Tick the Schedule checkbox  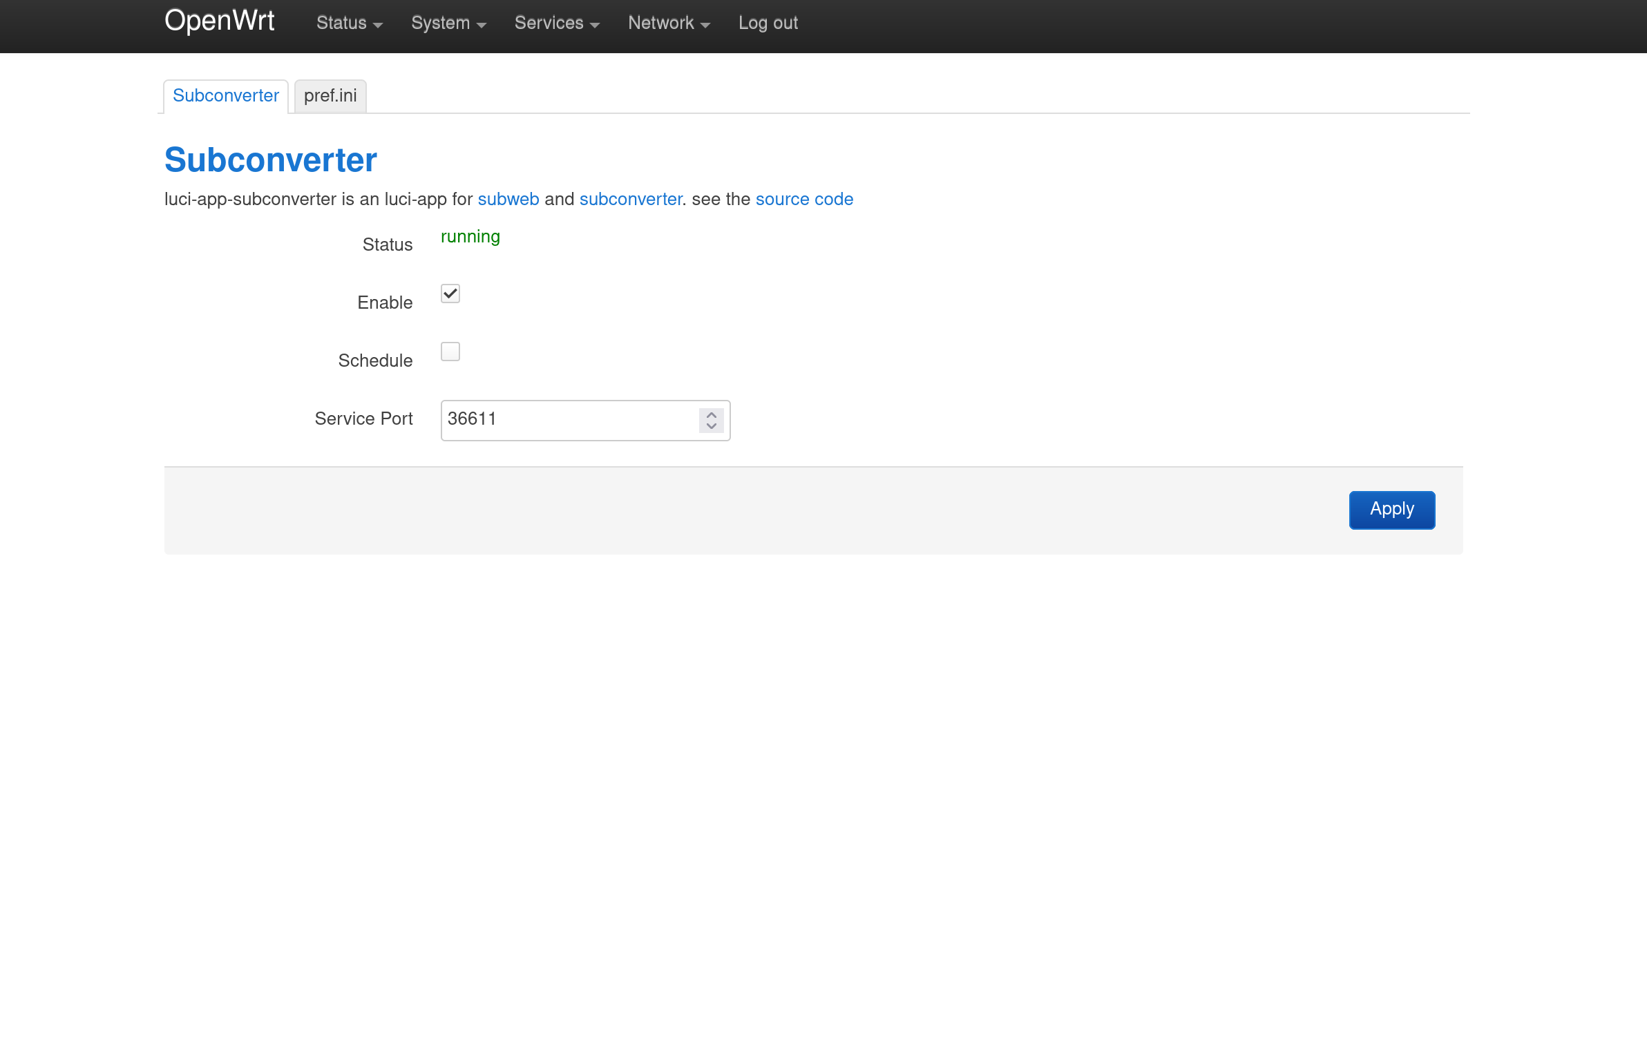[x=450, y=352]
